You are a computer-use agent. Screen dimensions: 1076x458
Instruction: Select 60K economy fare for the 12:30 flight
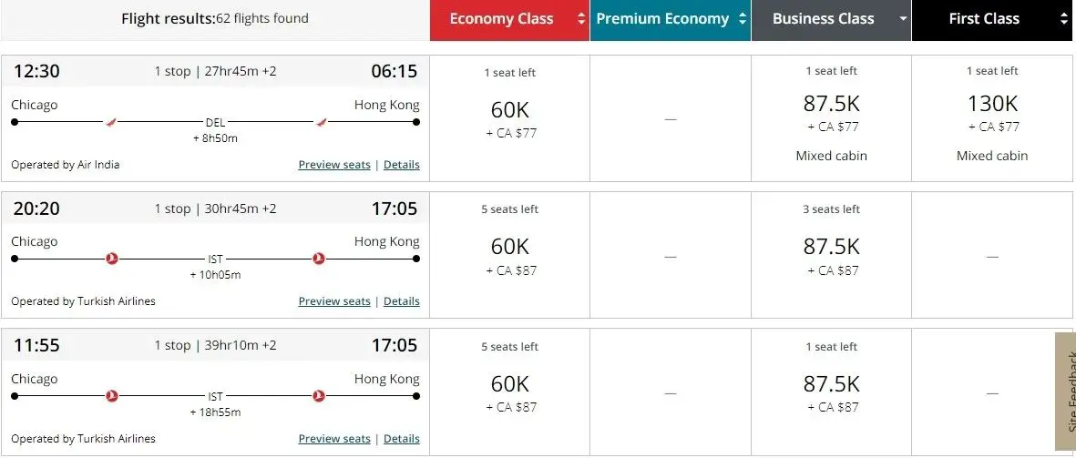pos(510,111)
